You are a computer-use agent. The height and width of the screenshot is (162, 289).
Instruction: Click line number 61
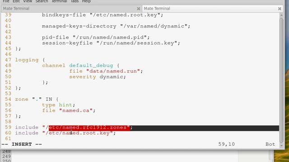(8, 139)
